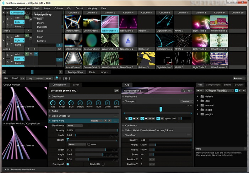Switch file browser to grid view icon
This screenshot has height=174, width=249.
point(244,91)
